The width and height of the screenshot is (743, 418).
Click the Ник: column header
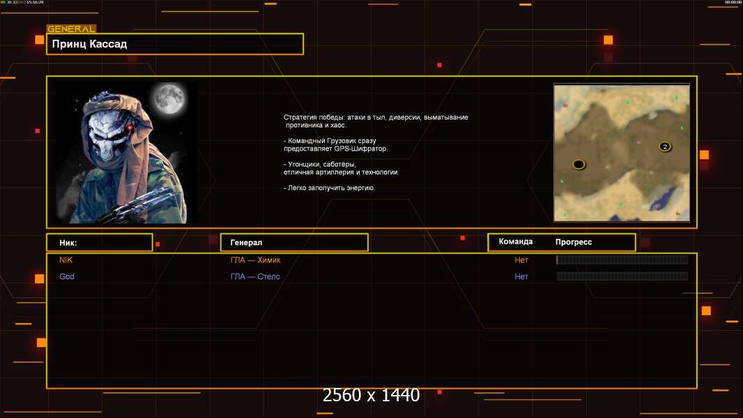click(x=99, y=242)
